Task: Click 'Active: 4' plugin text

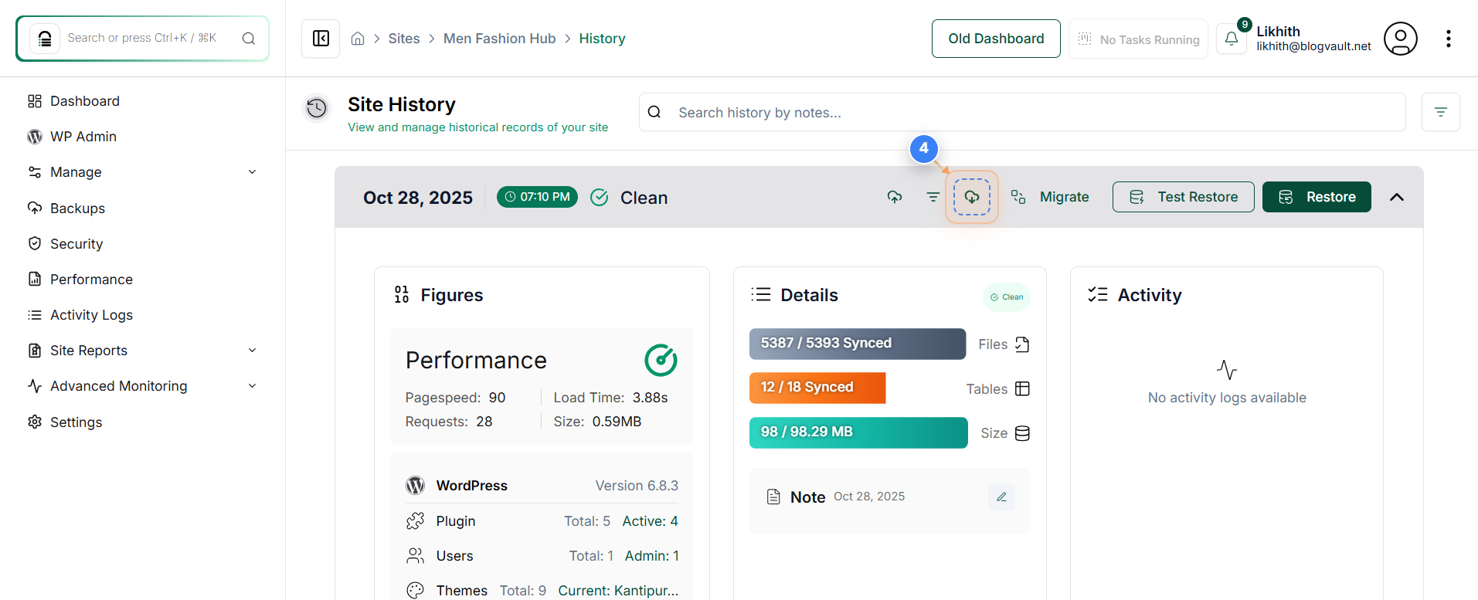Action: click(650, 521)
